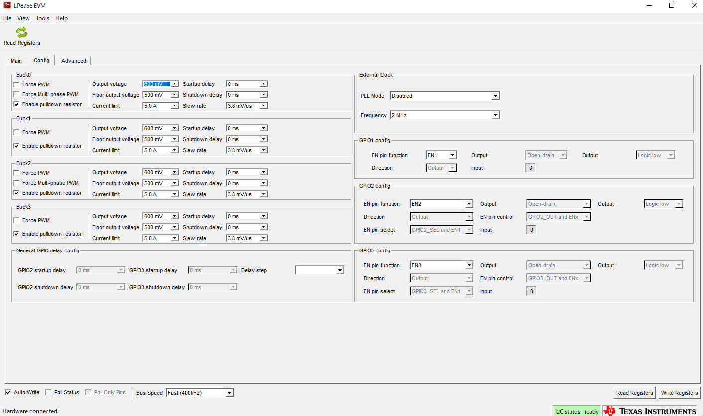The height and width of the screenshot is (416, 703).
Task: Open Buck3 Output voltage dropdown
Action: tap(160, 216)
